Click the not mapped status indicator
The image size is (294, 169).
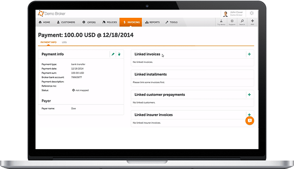point(80,90)
